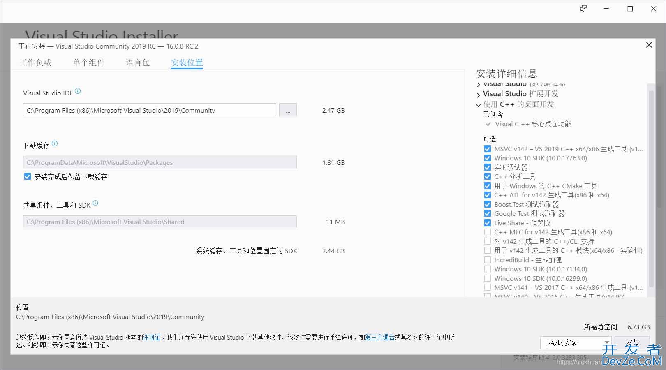Click the feedback icon in the title bar

coord(583,9)
